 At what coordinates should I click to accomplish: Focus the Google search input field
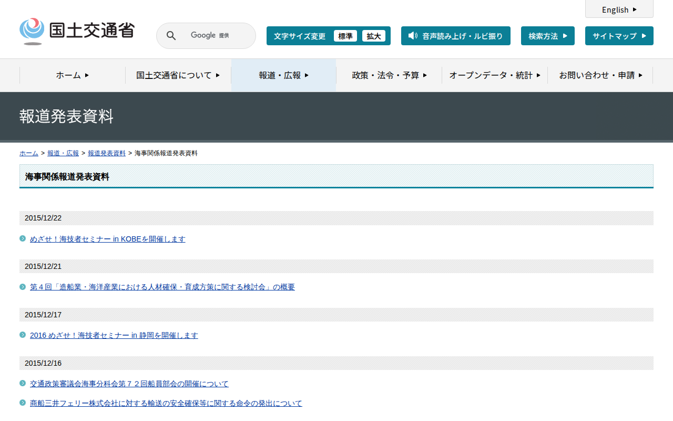pos(216,36)
